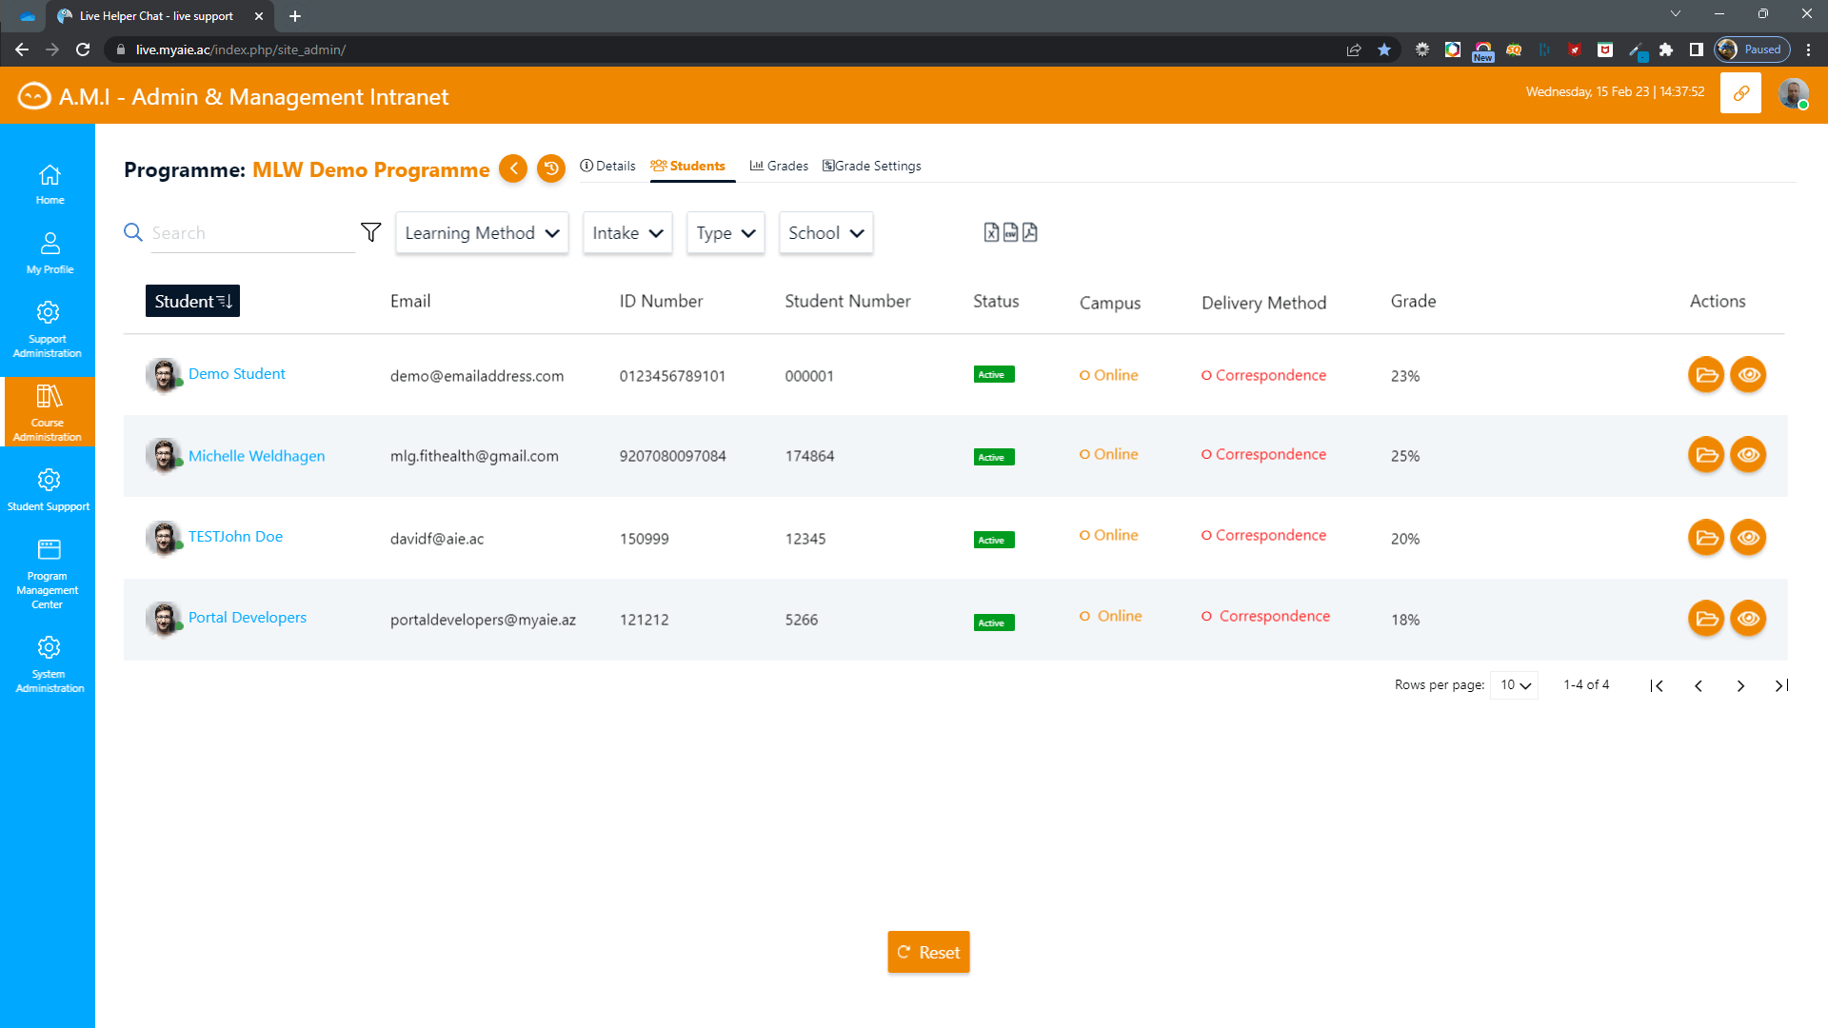The height and width of the screenshot is (1028, 1828).
Task: Go to the next results page
Action: pos(1740,686)
